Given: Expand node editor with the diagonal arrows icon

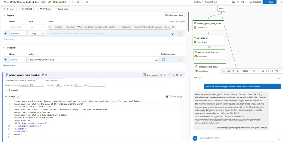Looking at the screenshot, I should tap(181, 75).
